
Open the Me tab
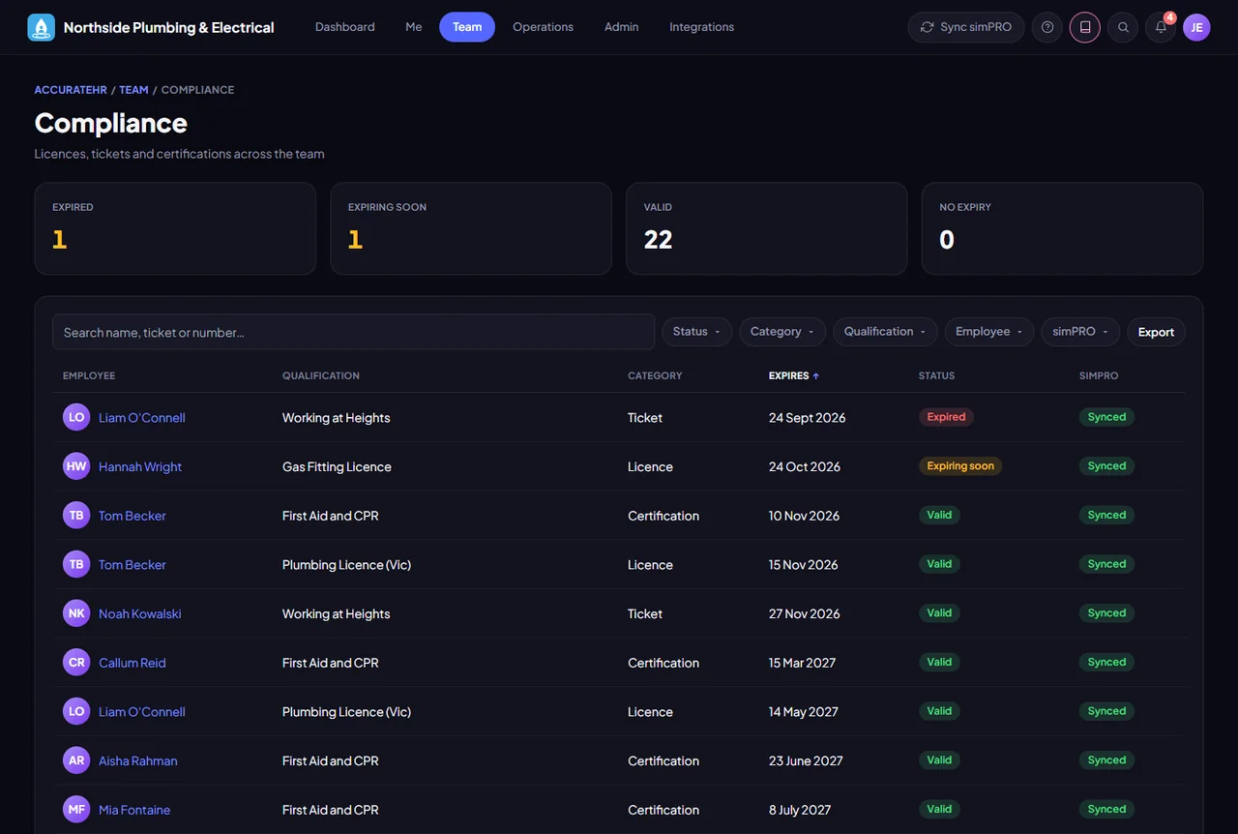(x=414, y=27)
